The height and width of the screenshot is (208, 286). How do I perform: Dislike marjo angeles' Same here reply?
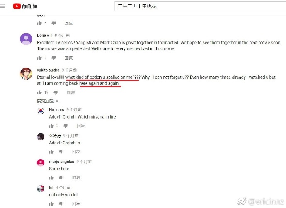click(x=61, y=178)
